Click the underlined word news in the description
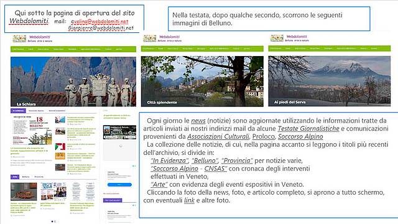The width and height of the screenshot is (398, 224). (198, 121)
